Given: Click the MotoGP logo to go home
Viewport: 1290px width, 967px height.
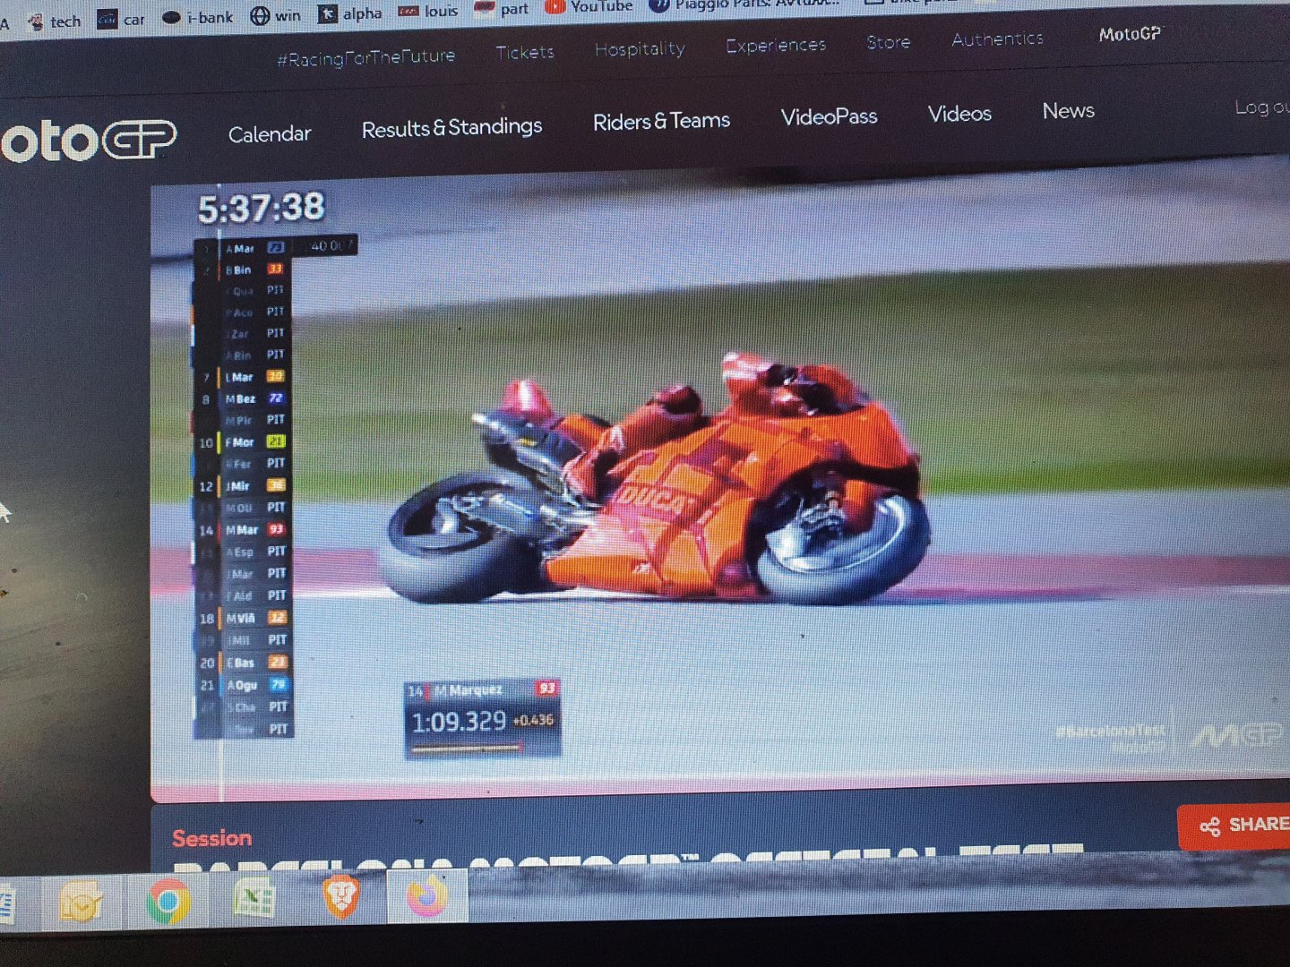Looking at the screenshot, I should click(x=88, y=141).
